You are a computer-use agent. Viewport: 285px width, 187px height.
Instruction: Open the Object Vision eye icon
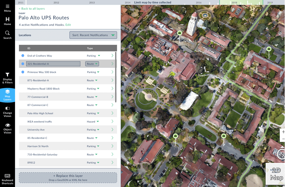coord(7,128)
